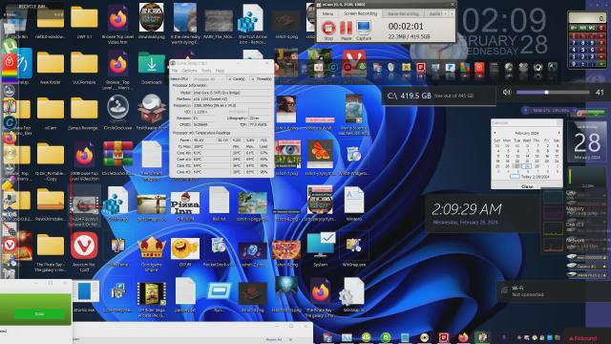
Task: Expand the Thread #0 selector in Core Temp
Action: (x=261, y=78)
